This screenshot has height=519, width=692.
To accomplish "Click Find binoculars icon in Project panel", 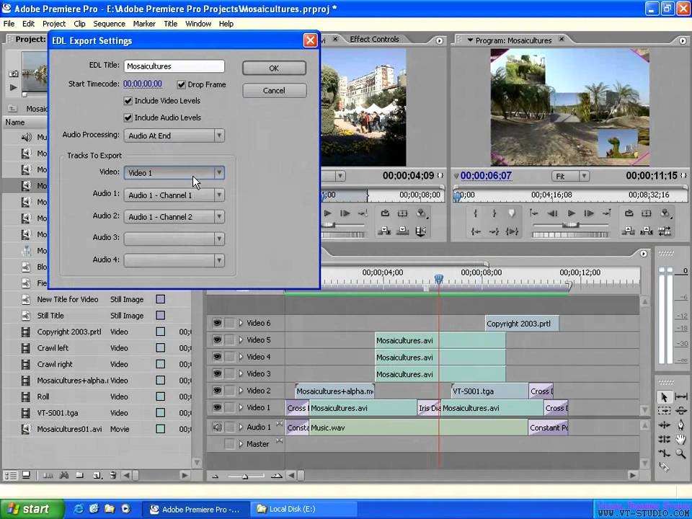I will click(x=64, y=475).
